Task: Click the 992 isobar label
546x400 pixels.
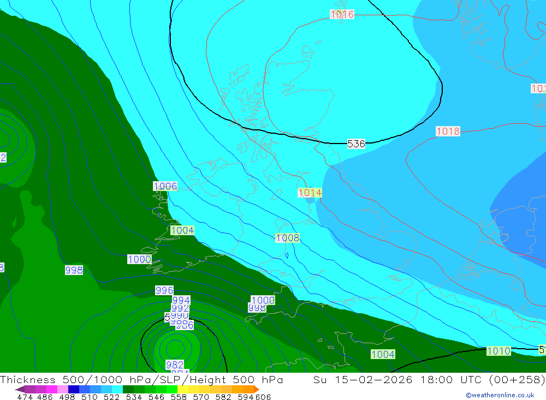Action: [x=180, y=308]
